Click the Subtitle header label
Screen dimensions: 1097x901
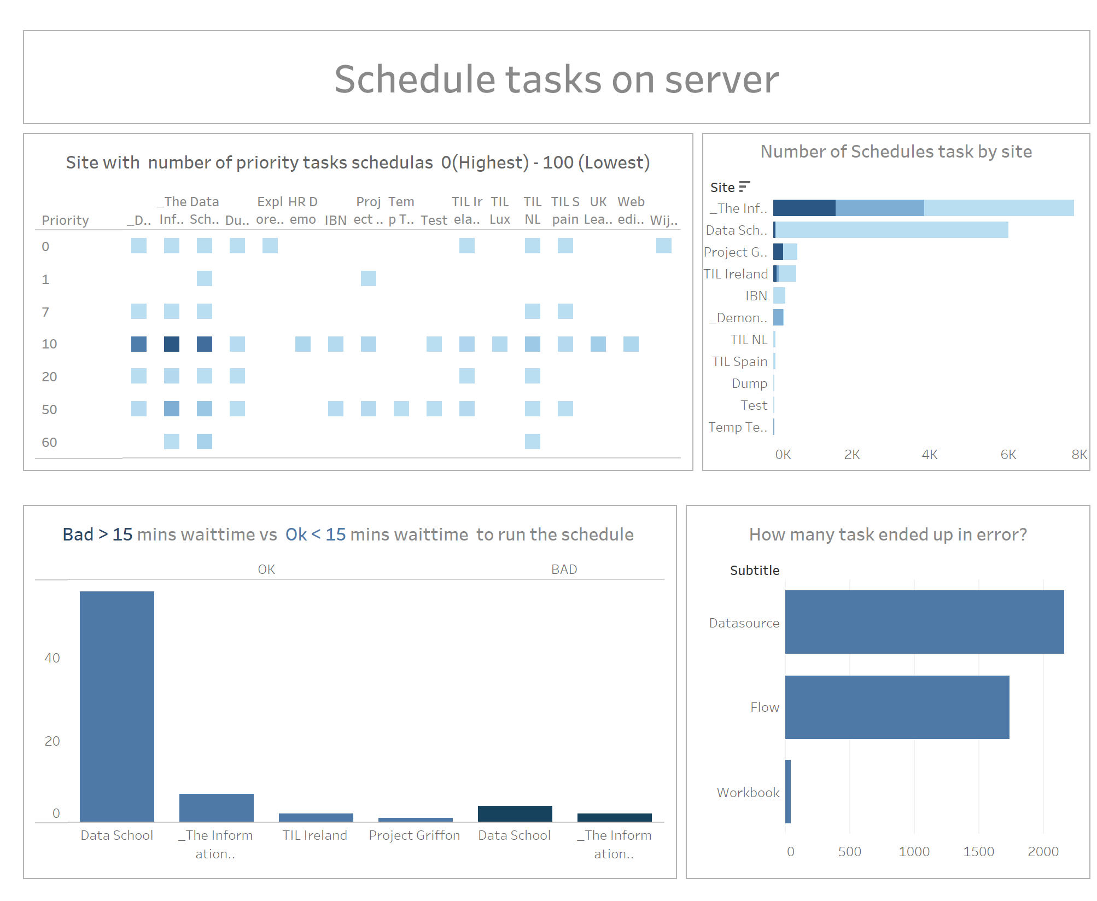point(755,570)
